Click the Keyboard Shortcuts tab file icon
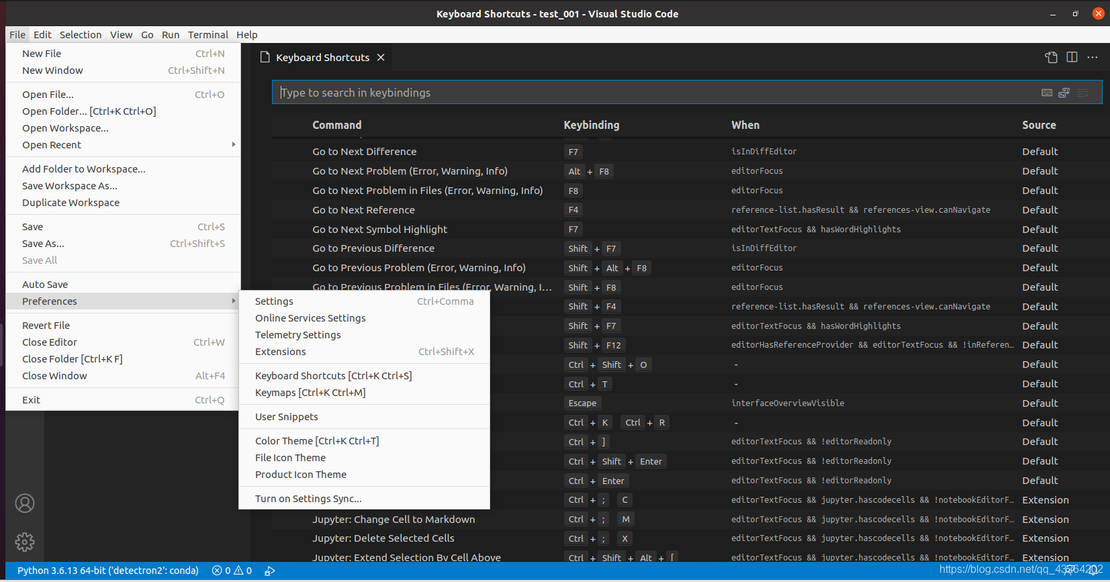This screenshot has width=1110, height=582. tap(265, 58)
